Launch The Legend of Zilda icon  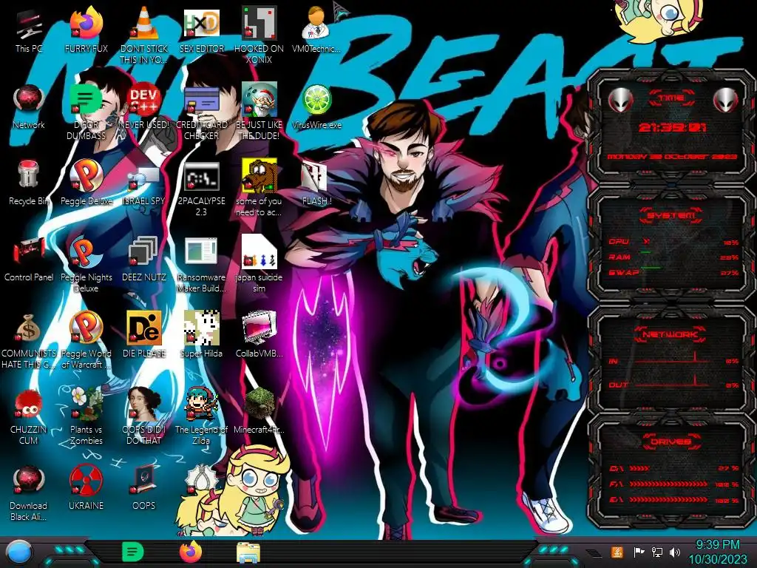(x=201, y=404)
